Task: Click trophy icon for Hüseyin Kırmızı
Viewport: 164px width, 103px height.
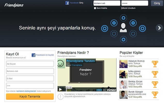Action: 155,64
